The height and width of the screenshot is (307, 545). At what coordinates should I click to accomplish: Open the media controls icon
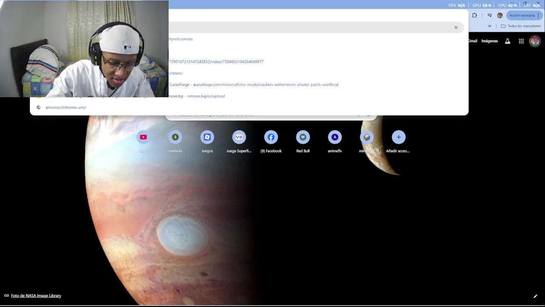[490, 15]
